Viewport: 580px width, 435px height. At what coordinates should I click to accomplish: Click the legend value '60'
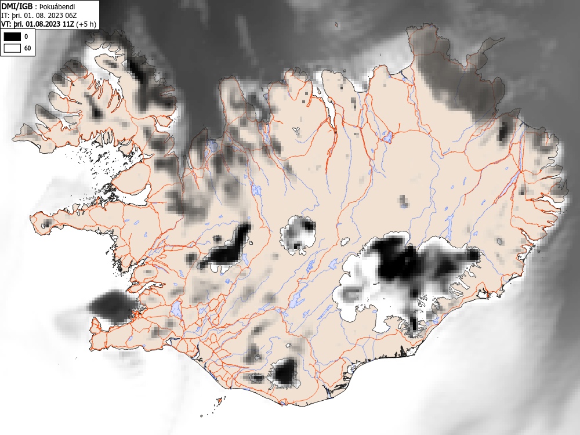tap(27, 48)
